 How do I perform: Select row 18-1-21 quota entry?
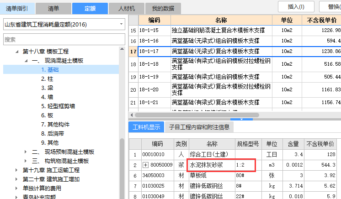point(235,103)
